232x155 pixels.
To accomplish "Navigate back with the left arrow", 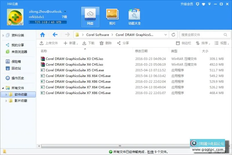I will coord(55,35).
